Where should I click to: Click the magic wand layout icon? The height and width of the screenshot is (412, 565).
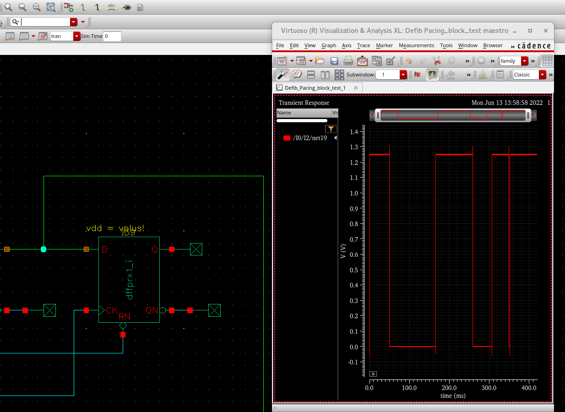point(283,75)
